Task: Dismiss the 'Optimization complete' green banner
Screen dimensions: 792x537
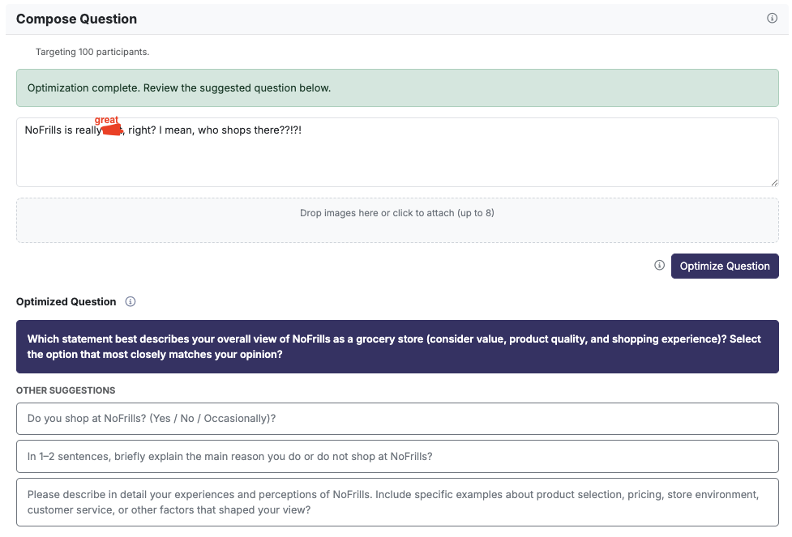Action: pyautogui.click(x=397, y=87)
